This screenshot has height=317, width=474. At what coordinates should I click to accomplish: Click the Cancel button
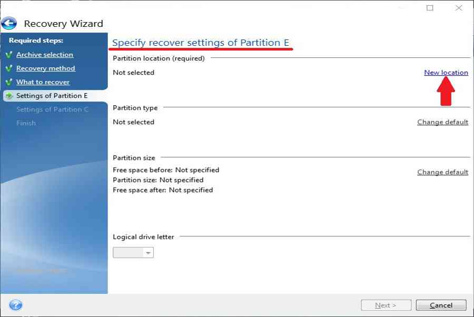point(441,305)
